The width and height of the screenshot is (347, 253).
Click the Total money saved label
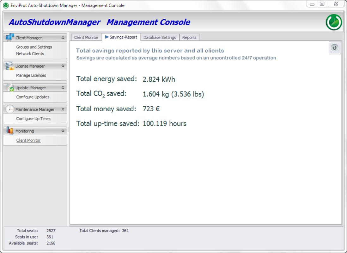pos(106,109)
